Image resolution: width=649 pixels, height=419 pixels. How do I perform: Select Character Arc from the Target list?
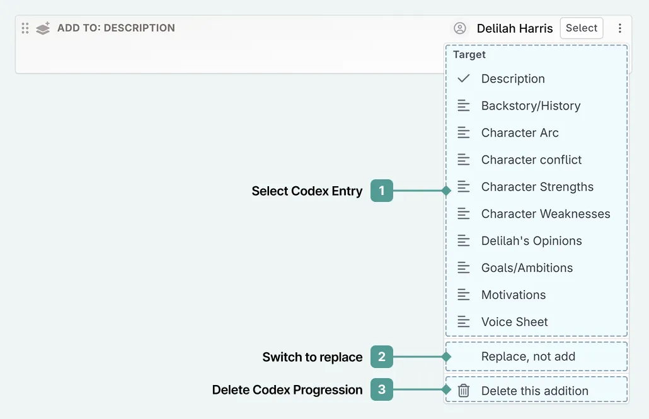tap(520, 133)
